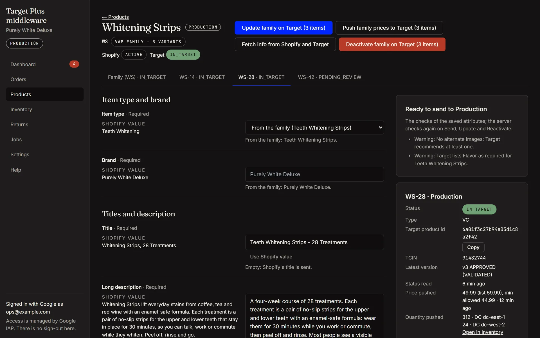The image size is (540, 338).
Task: Switch to Family (WS) tab
Action: [137, 77]
